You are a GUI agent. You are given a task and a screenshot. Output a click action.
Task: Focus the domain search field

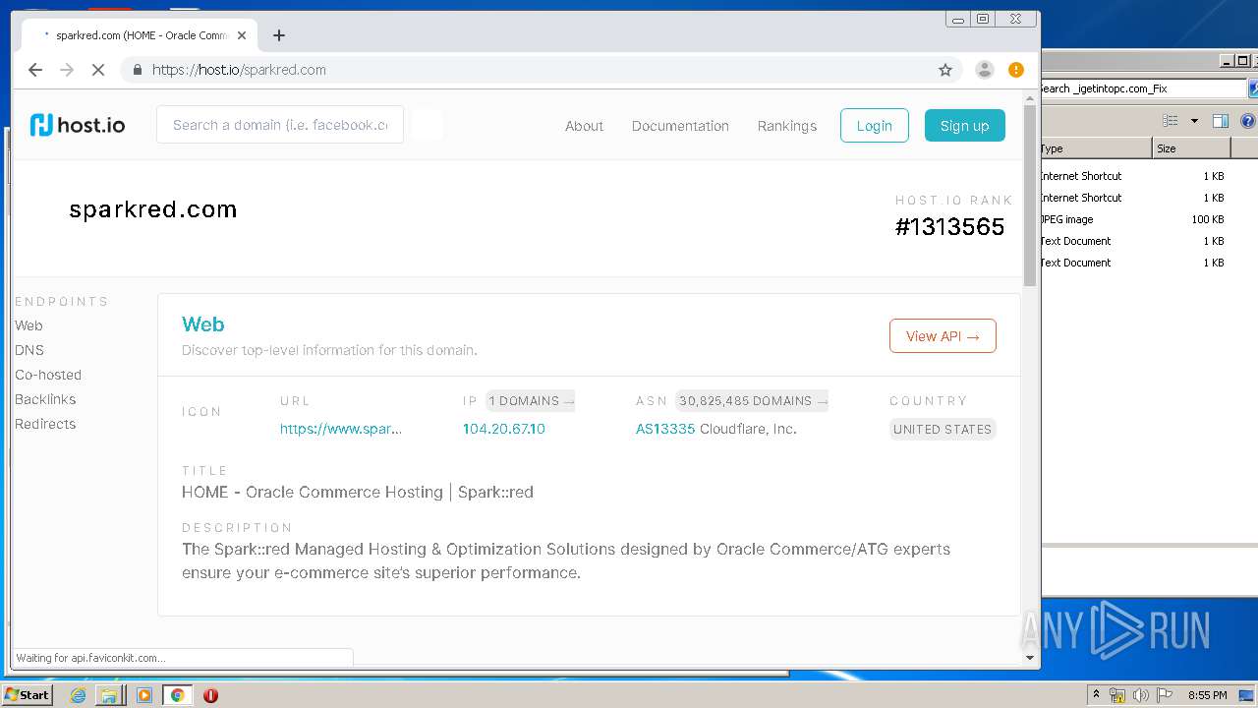pos(280,125)
